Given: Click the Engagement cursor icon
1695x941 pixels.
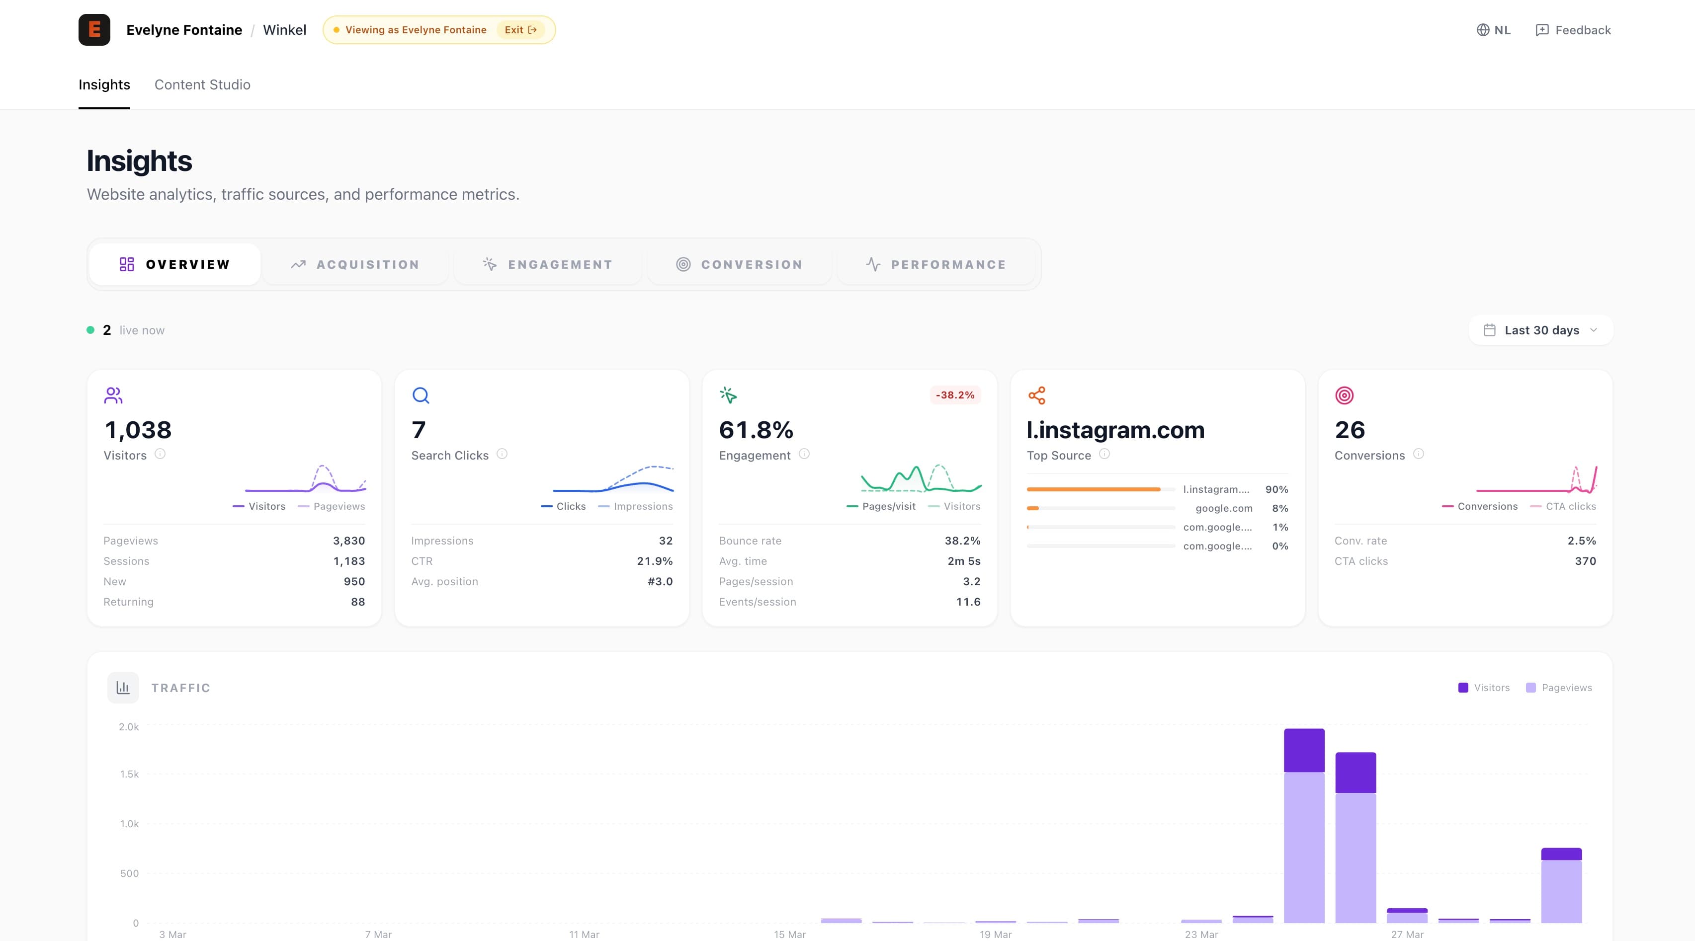Looking at the screenshot, I should coord(728,395).
